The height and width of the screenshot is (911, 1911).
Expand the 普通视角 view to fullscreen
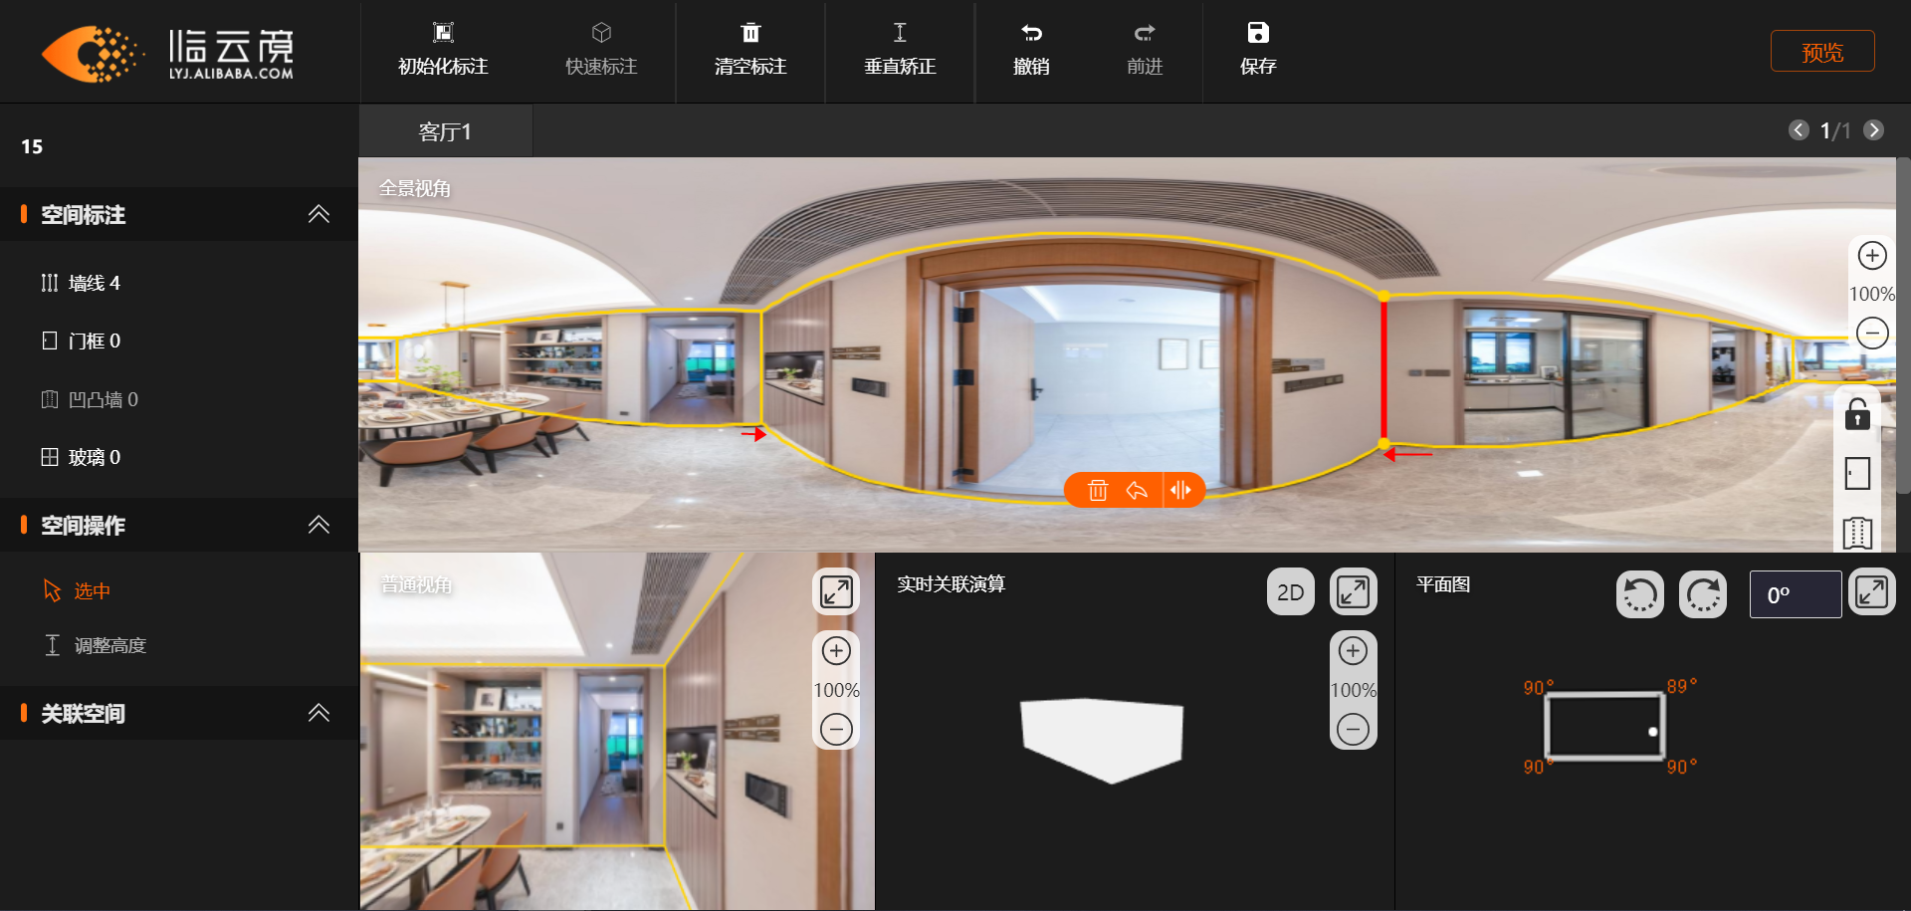point(836,591)
